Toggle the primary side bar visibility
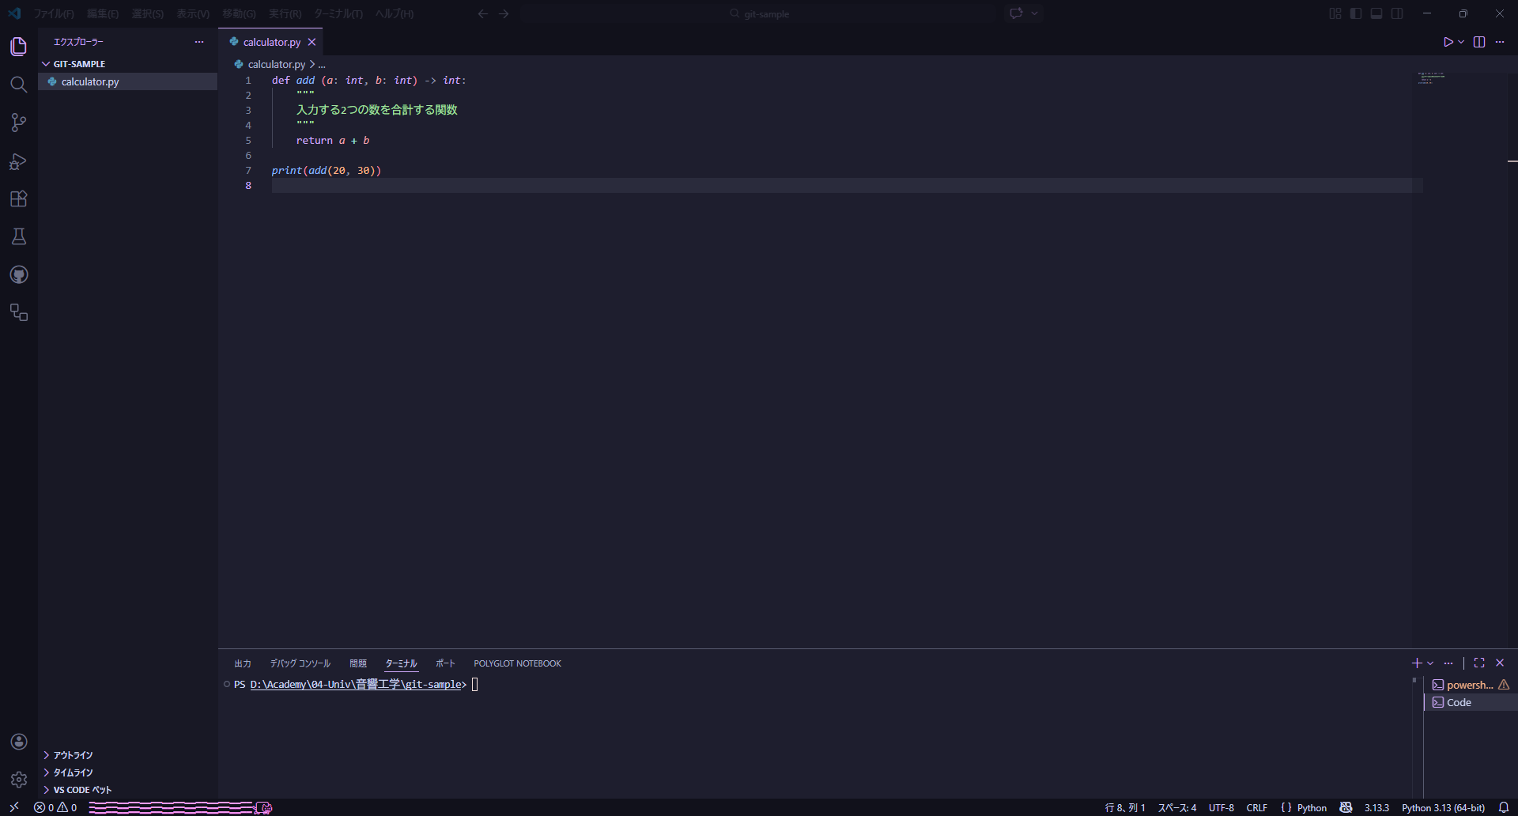The image size is (1518, 816). pos(1356,13)
